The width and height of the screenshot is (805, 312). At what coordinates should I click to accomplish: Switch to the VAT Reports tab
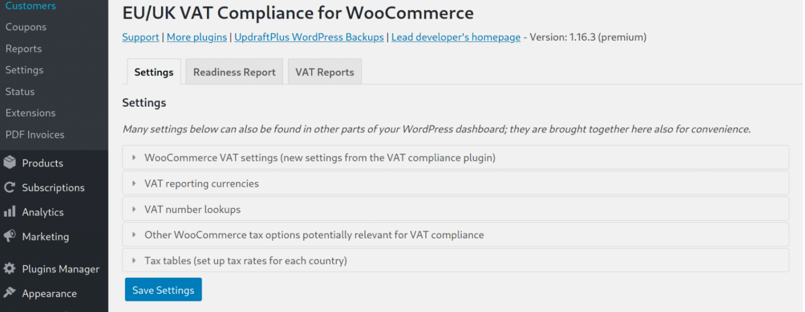tap(325, 72)
